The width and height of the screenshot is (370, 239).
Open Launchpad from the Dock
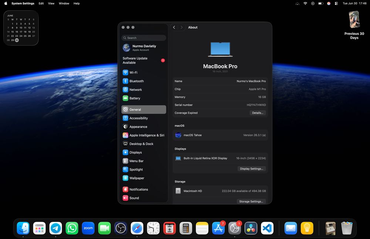click(40, 228)
